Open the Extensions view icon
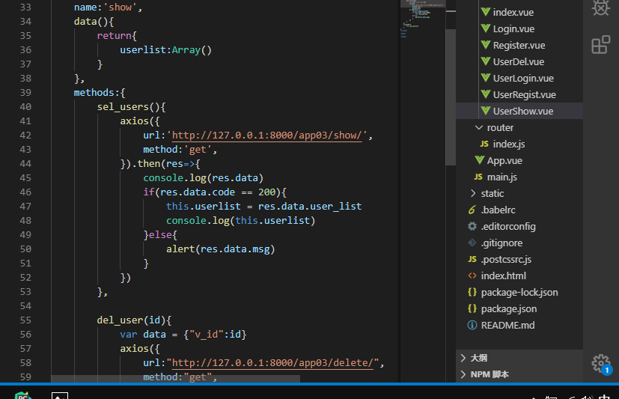This screenshot has height=399, width=619. pyautogui.click(x=600, y=45)
